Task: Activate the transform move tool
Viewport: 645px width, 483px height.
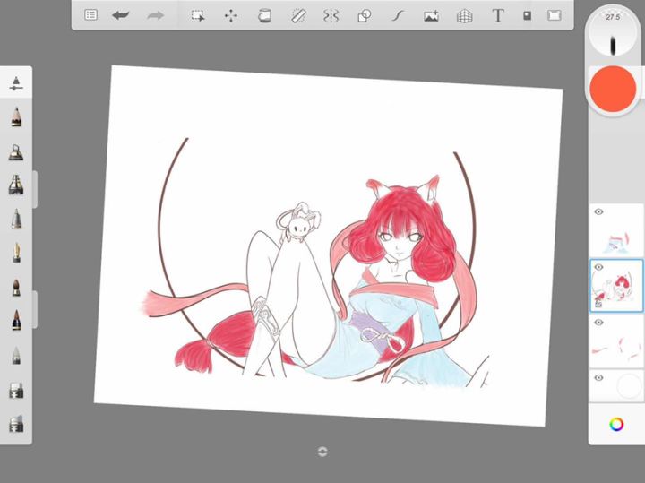Action: click(231, 15)
